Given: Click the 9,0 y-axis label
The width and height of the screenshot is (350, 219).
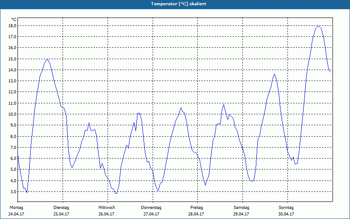Looking at the screenshot, I should pos(13,125).
